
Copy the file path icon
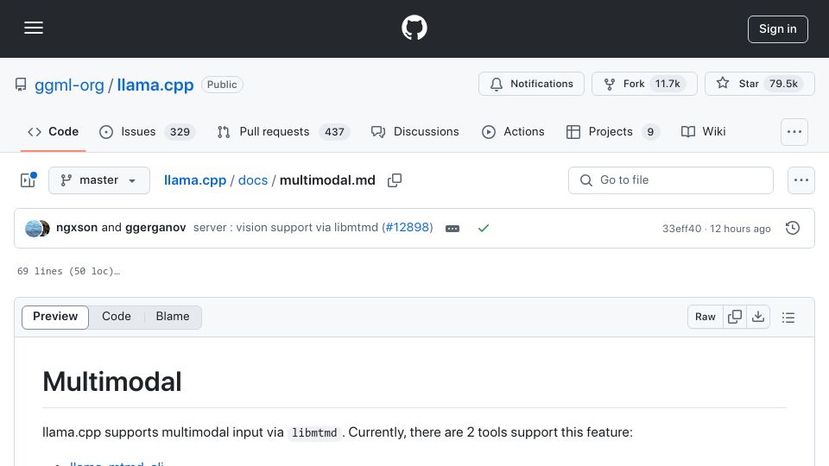(x=395, y=180)
